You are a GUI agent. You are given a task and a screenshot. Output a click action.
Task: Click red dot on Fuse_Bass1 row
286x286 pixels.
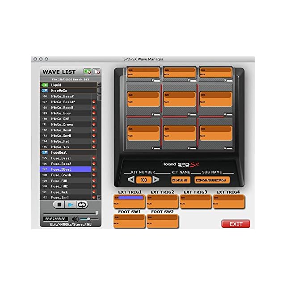pyautogui.click(x=94, y=158)
